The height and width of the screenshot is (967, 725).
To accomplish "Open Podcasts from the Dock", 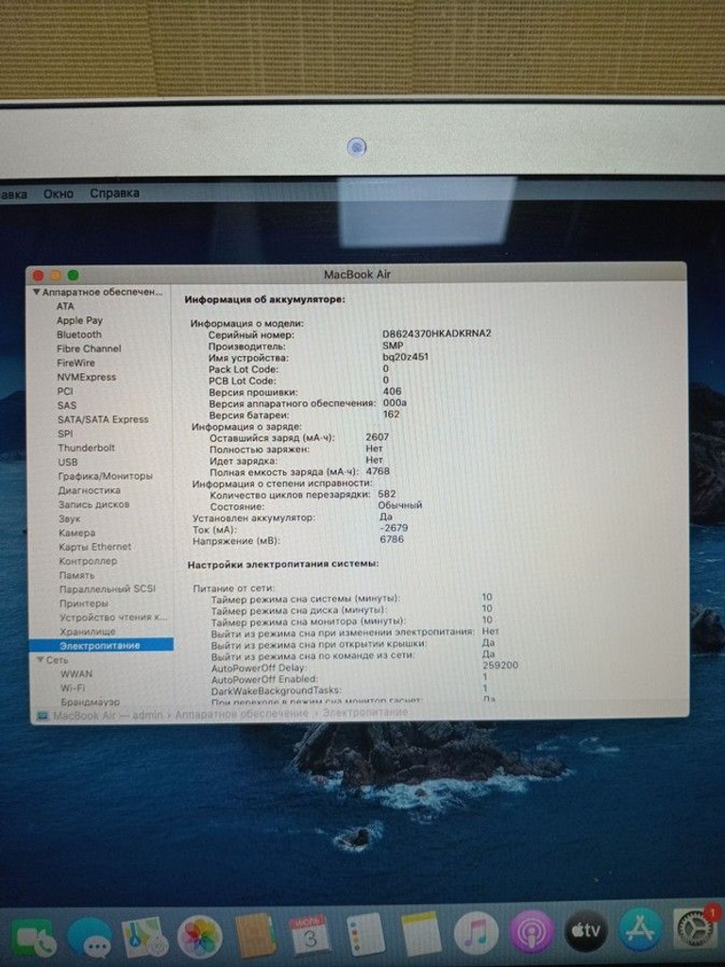I will (531, 932).
